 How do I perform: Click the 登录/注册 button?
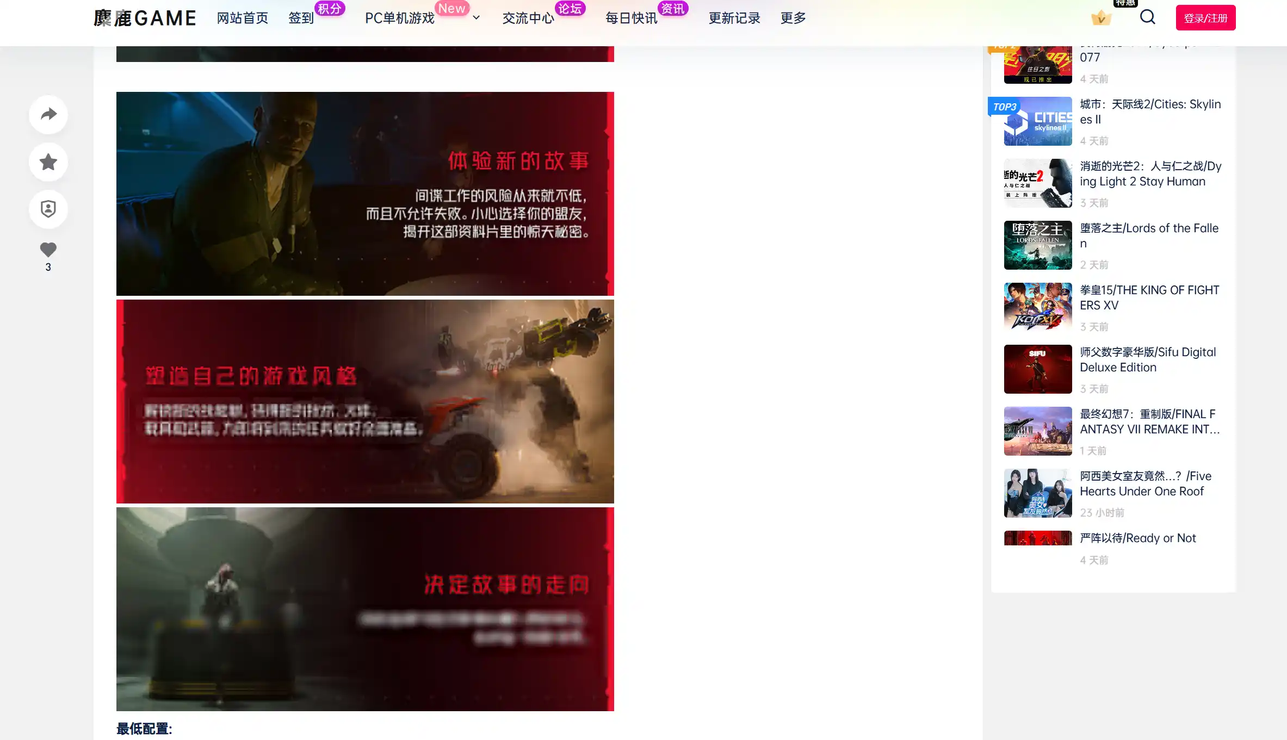[x=1205, y=18]
